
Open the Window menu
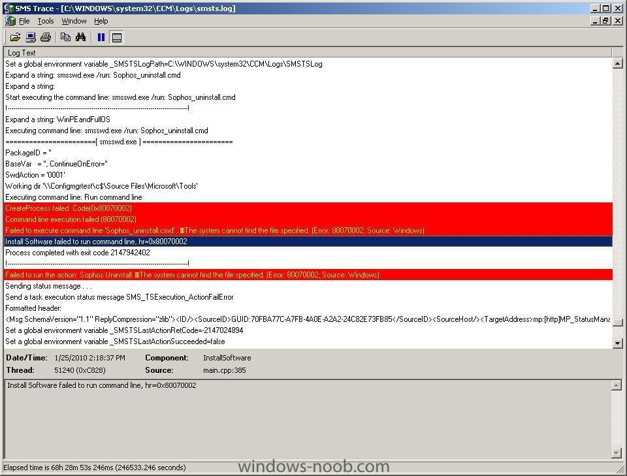pos(74,21)
